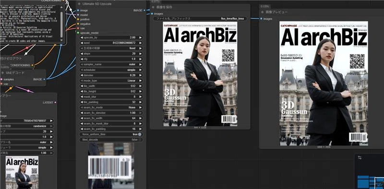Open the 'fixed' control-after-generate dropdown
Image resolution: width=384 pixels, height=189 pixels.
(111, 48)
